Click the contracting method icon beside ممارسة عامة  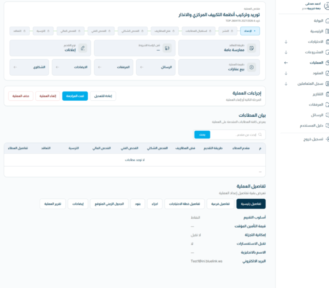coord(252,48)
